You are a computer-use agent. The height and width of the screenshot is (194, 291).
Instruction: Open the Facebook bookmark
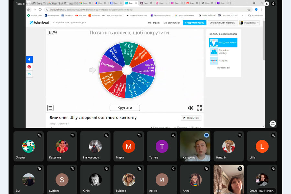pos(67,16)
